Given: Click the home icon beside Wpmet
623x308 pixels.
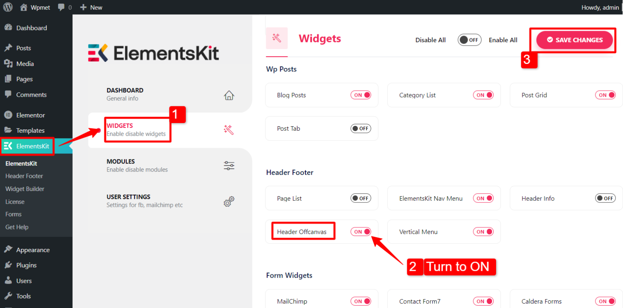Looking at the screenshot, I should pyautogui.click(x=24, y=7).
